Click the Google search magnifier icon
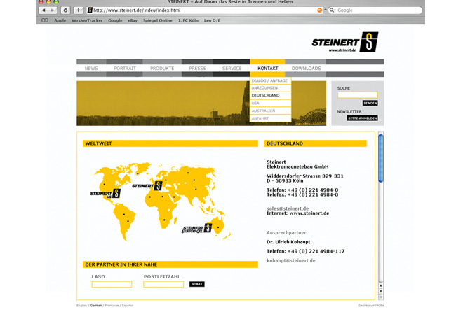The width and height of the screenshot is (456, 312). [332, 10]
